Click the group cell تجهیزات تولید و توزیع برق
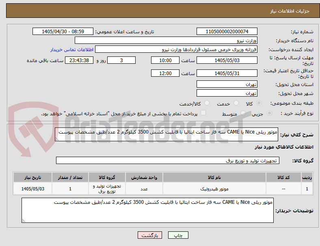 (x=107, y=189)
